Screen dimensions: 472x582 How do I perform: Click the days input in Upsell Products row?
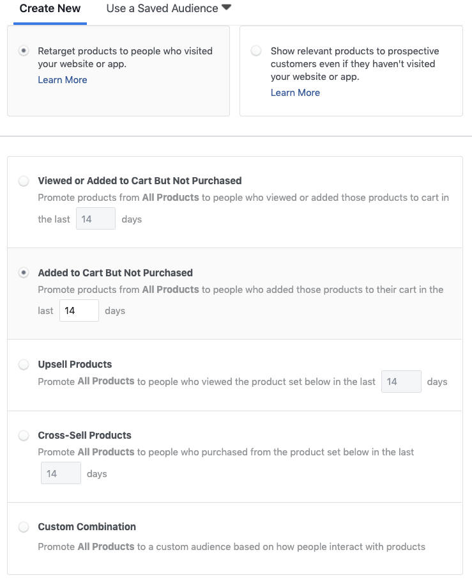point(401,382)
